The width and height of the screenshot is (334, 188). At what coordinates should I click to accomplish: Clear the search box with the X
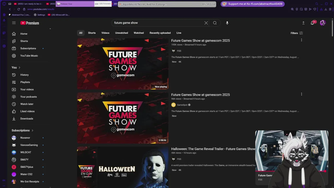click(206, 23)
